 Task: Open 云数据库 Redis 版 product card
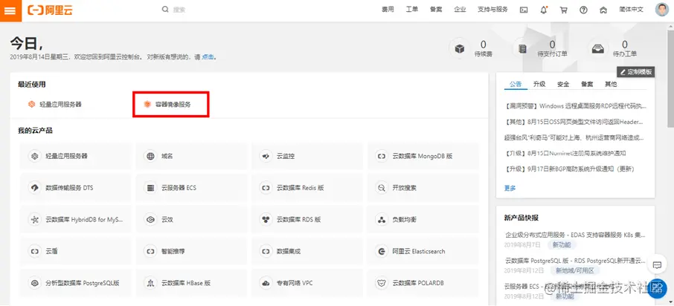(307, 188)
